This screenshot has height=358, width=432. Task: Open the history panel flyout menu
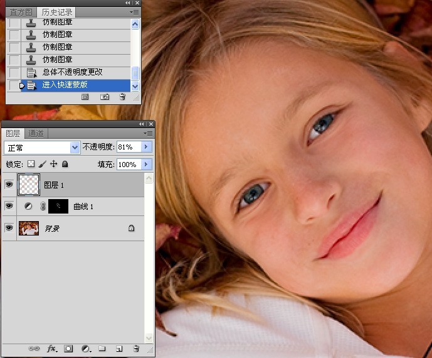click(134, 13)
